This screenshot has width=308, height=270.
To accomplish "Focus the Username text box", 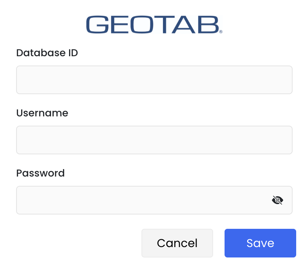I will (x=154, y=140).
